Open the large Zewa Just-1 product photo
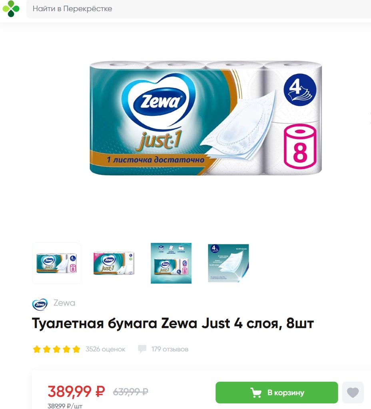 tap(206, 118)
